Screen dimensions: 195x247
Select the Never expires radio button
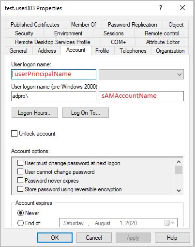20,213
